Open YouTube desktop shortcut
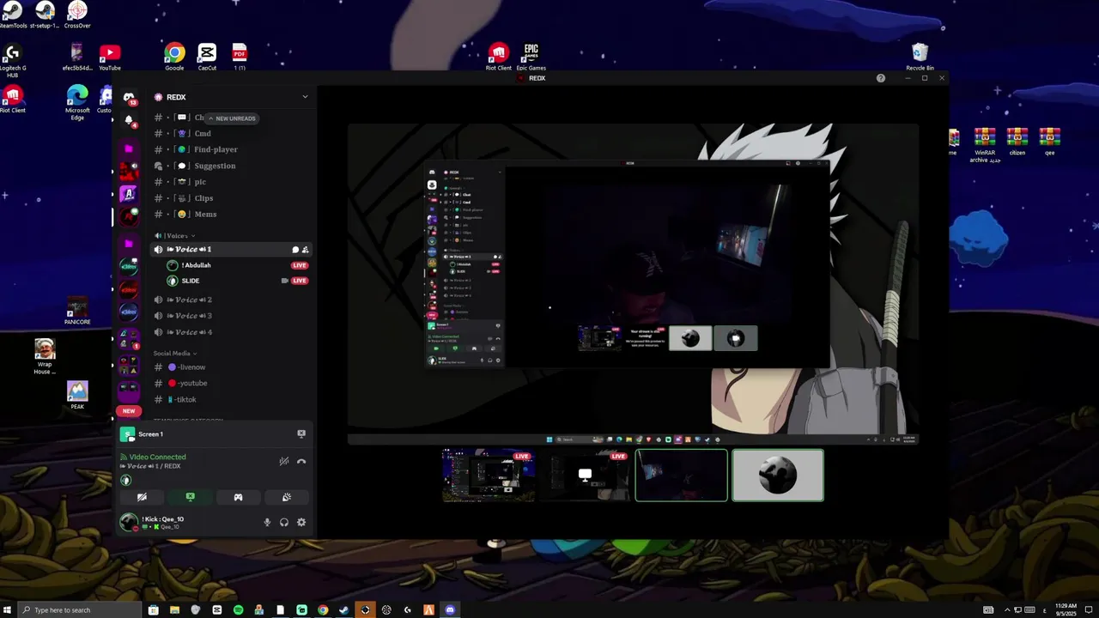 pyautogui.click(x=109, y=57)
